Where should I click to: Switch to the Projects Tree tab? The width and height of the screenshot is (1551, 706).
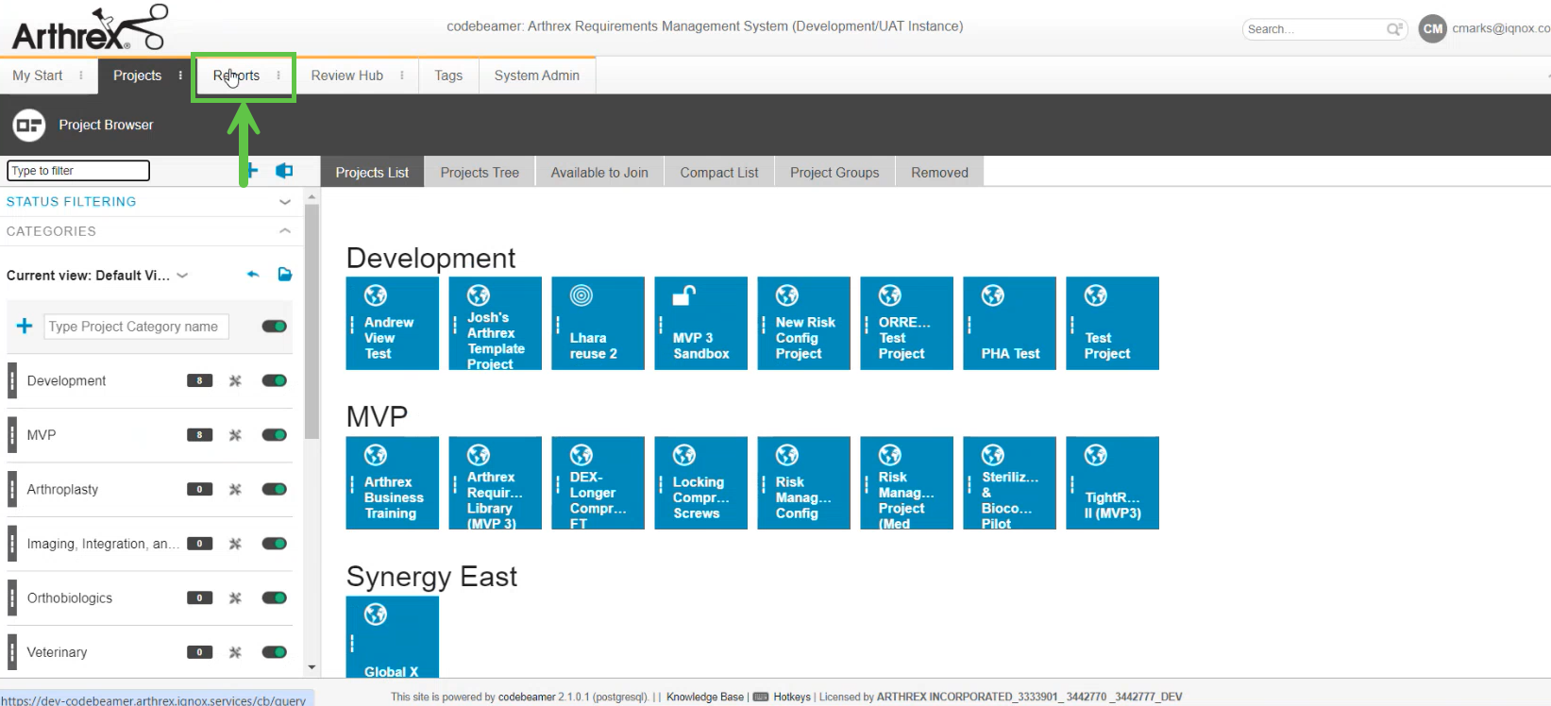(480, 173)
